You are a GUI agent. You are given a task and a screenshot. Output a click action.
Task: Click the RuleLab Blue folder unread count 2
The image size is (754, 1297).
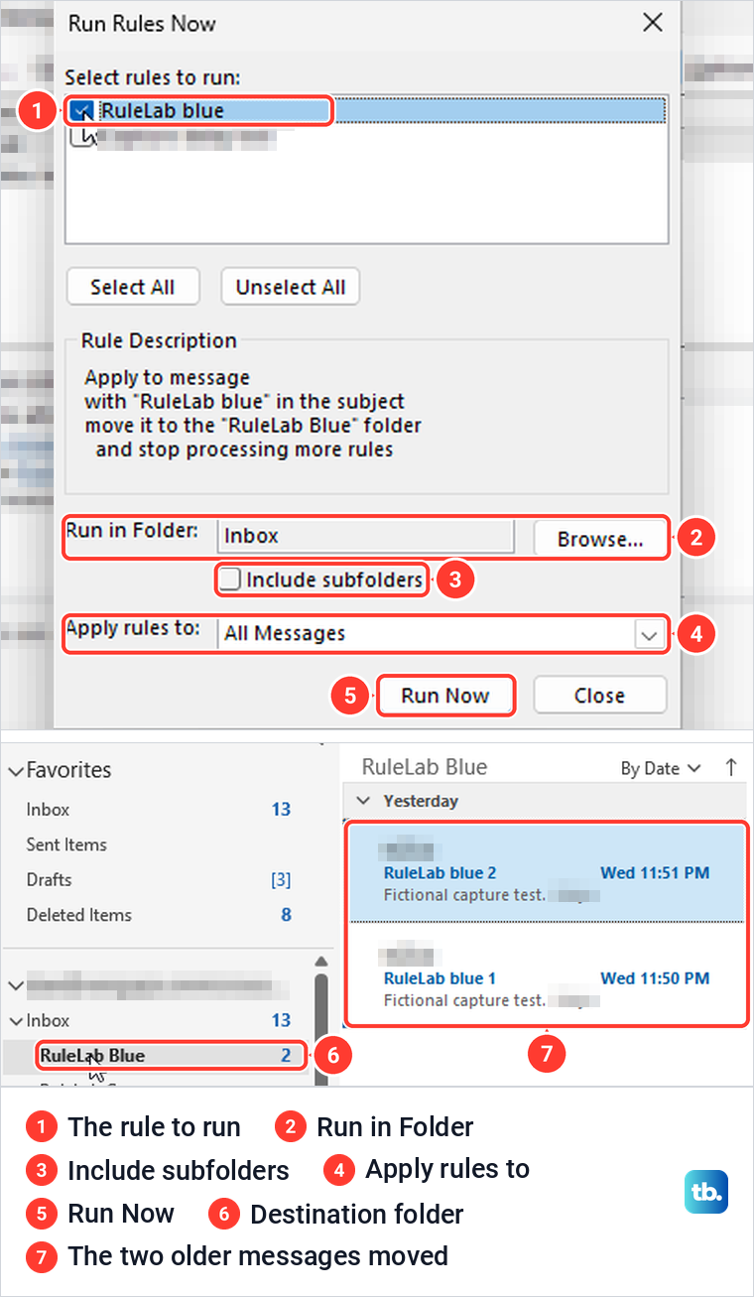coord(286,1056)
